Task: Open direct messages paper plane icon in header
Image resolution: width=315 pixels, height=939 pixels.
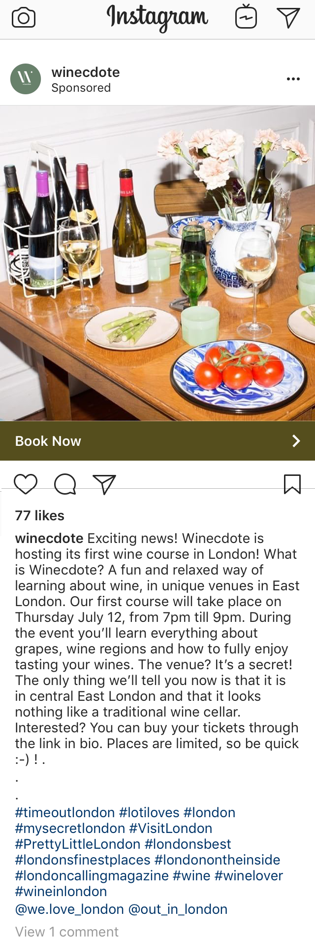Action: point(288,18)
